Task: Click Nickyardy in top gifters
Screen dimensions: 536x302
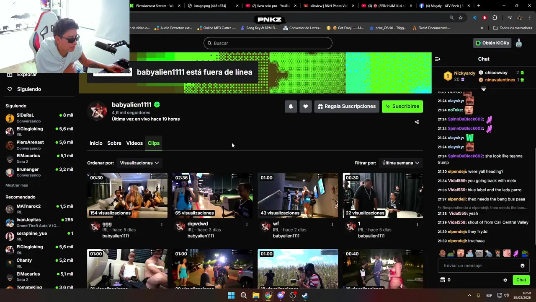Action: [464, 73]
